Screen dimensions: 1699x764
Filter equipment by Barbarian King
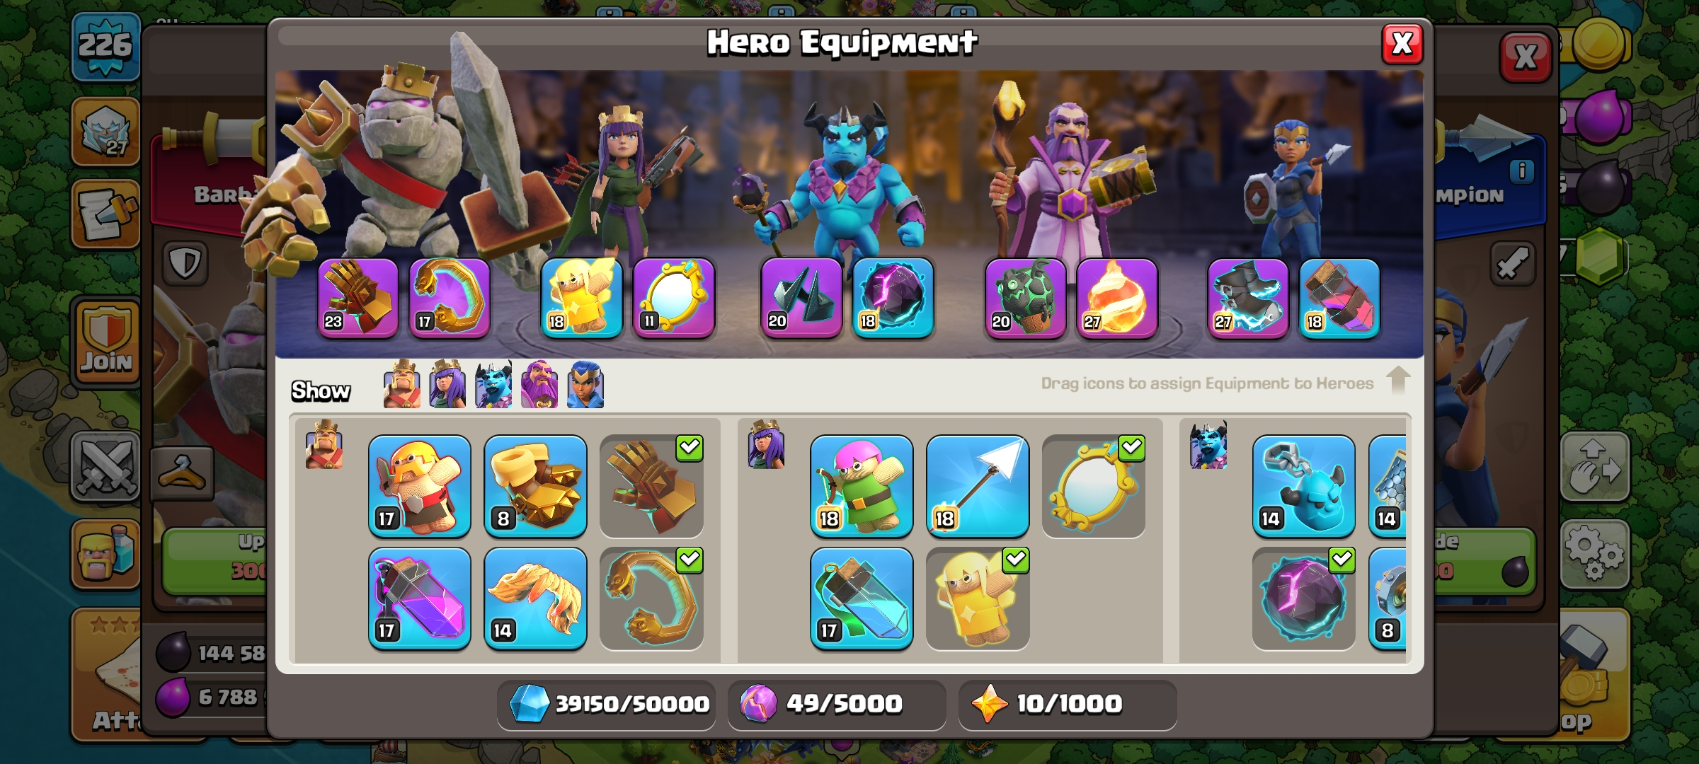click(401, 384)
